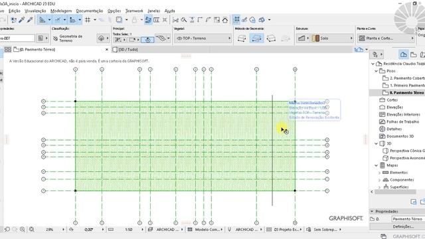
Task: Switch to the 3D / Tudo tab
Action: click(x=126, y=50)
